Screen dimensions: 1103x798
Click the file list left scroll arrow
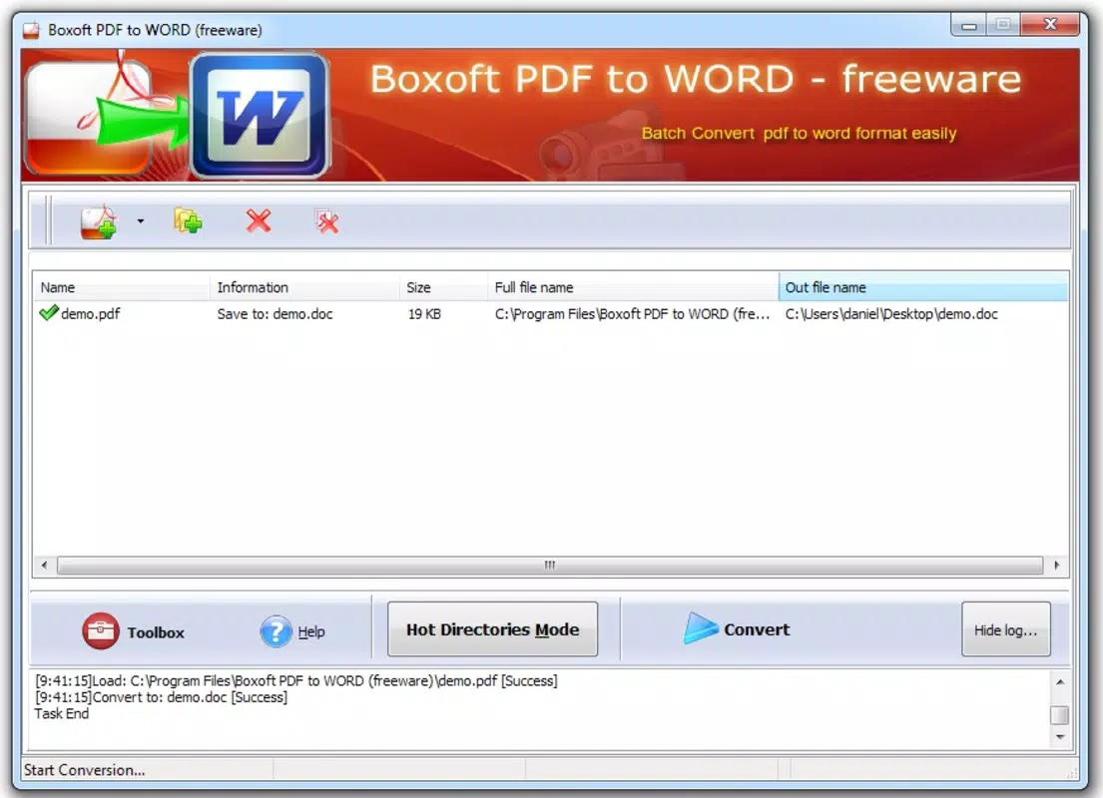click(44, 566)
